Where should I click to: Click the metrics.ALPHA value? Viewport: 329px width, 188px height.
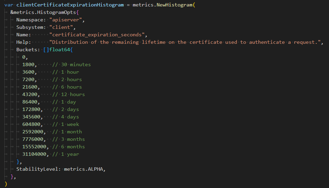point(83,169)
